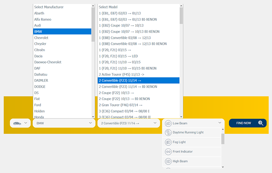Choose Citroën in manufacturer list

(x=62, y=50)
